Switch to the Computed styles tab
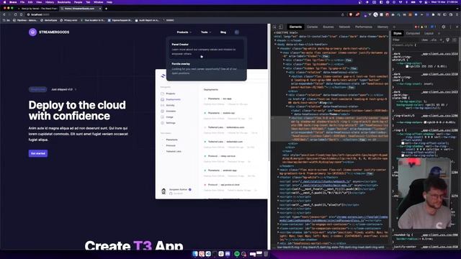The height and width of the screenshot is (259, 461). (413, 34)
